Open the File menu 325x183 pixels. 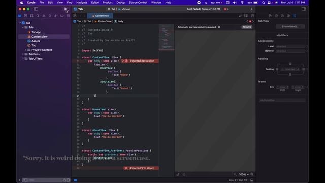[x=42, y=2]
